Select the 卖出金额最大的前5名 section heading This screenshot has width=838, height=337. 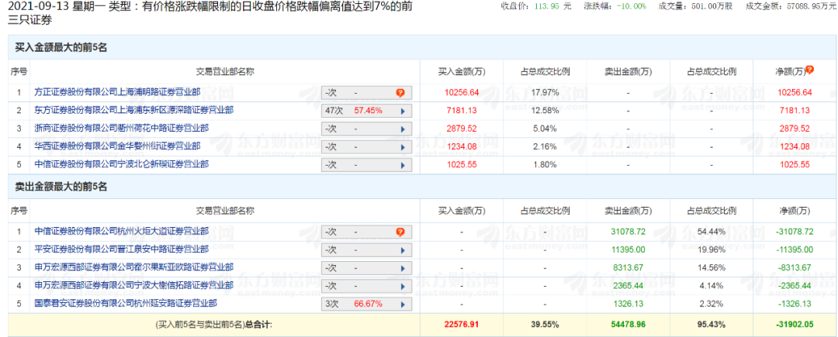coord(61,187)
